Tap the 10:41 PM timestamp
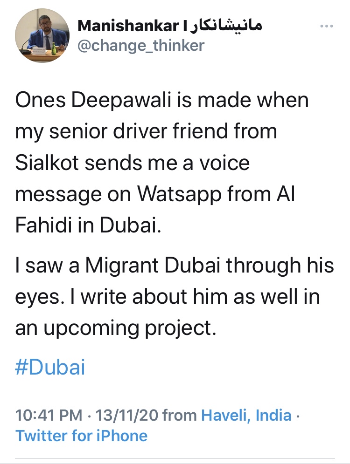The width and height of the screenshot is (350, 464). pos(48,415)
